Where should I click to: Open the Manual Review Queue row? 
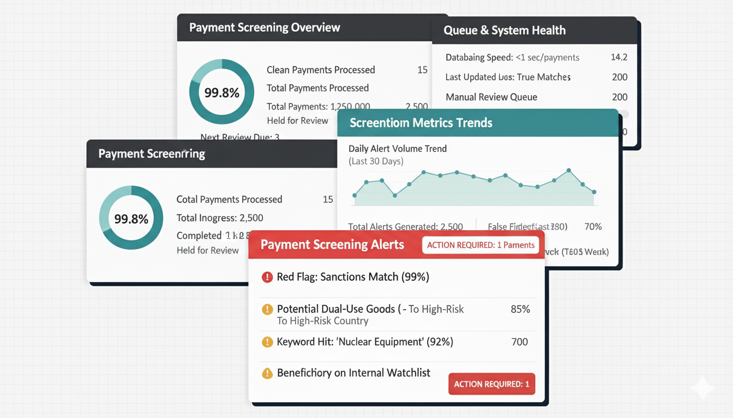click(491, 97)
